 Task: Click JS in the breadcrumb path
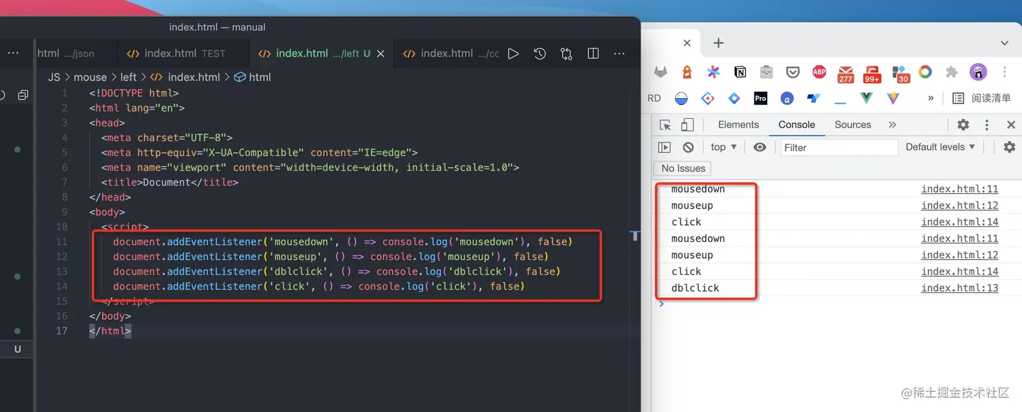pos(54,77)
